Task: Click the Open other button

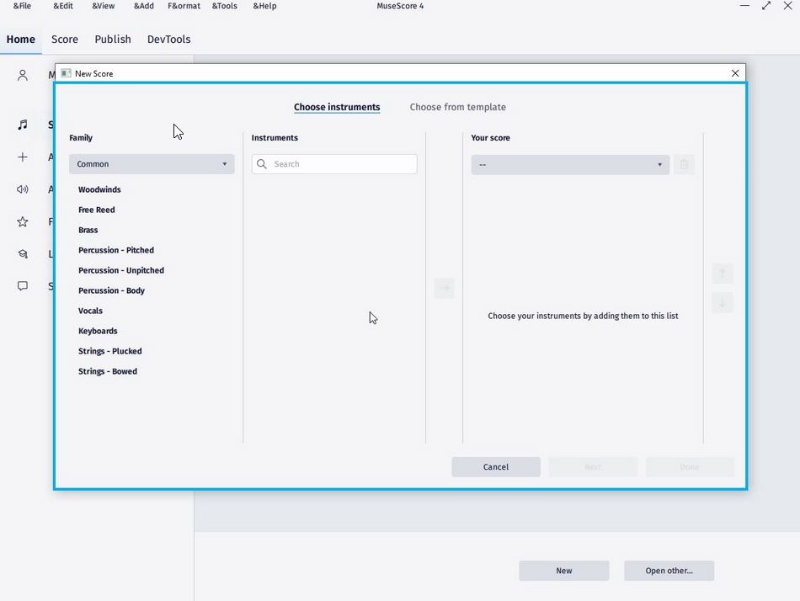Action: tap(669, 571)
